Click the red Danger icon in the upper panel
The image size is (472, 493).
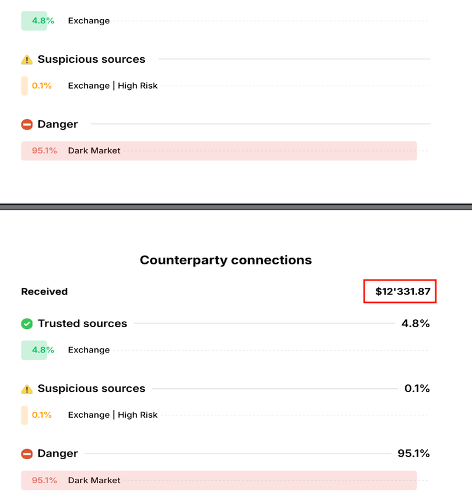click(27, 124)
